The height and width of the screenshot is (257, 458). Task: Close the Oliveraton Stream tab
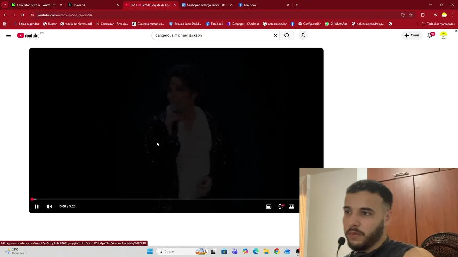61,5
